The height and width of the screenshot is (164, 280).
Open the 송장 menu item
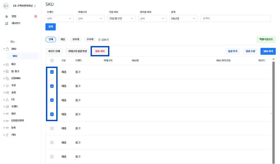[13, 93]
